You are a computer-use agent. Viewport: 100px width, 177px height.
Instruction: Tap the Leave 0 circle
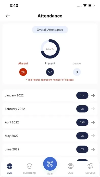pos(77,72)
